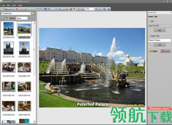Click the magnifier right of zoom box
Image resolution: width=172 pixels, height=125 pixels.
point(96,9)
